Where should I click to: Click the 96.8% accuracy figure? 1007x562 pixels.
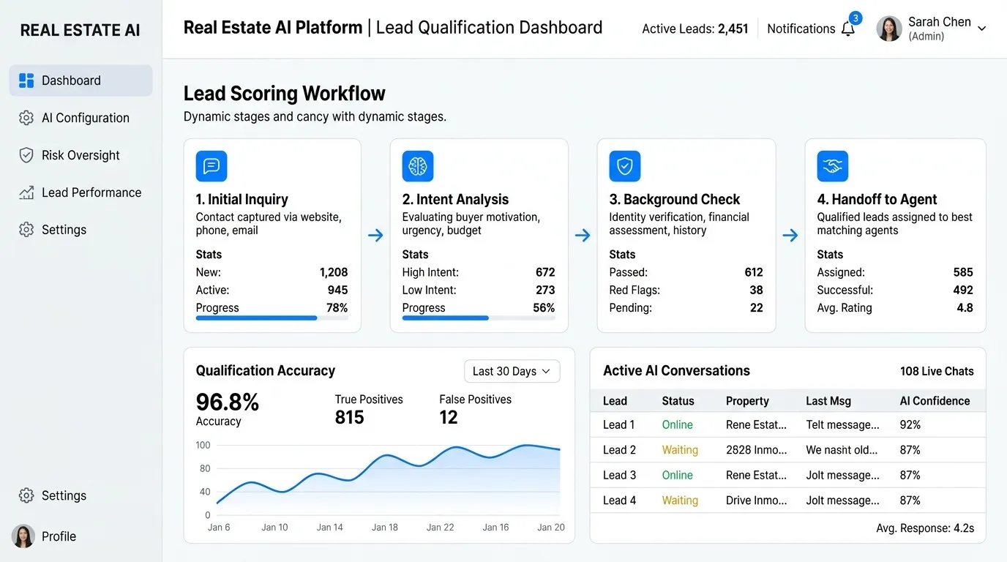pos(228,402)
